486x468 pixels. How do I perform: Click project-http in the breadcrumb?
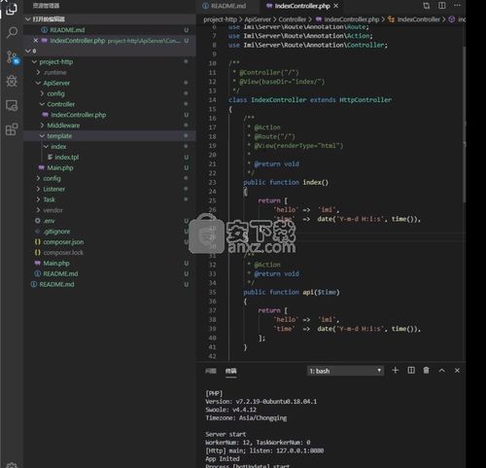pyautogui.click(x=220, y=19)
